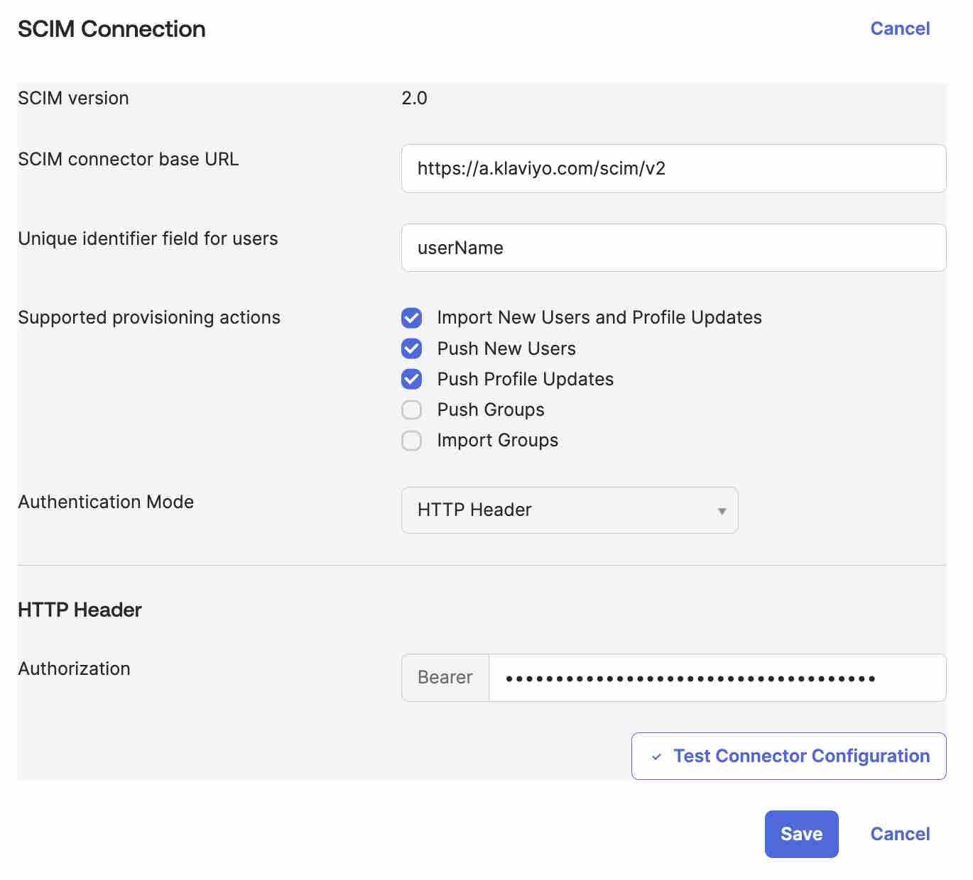Viewport: 973px width, 880px height.
Task: Click the empty circle icon beside Push Groups
Action: pos(411,409)
